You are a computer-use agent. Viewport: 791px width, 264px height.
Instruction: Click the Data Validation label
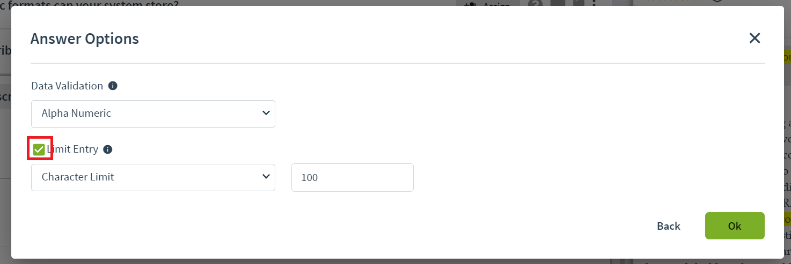67,86
